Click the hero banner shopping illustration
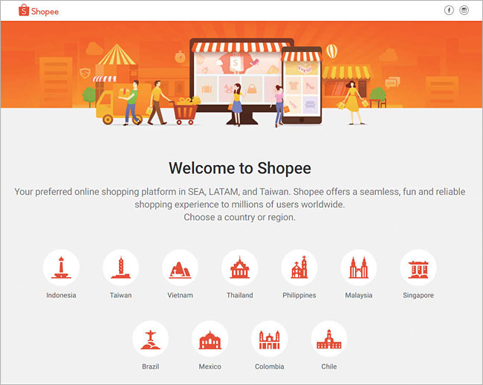 pos(241,74)
